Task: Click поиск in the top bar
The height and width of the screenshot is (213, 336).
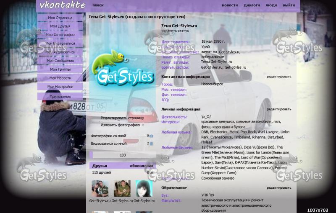Action: pyautogui.click(x=98, y=5)
